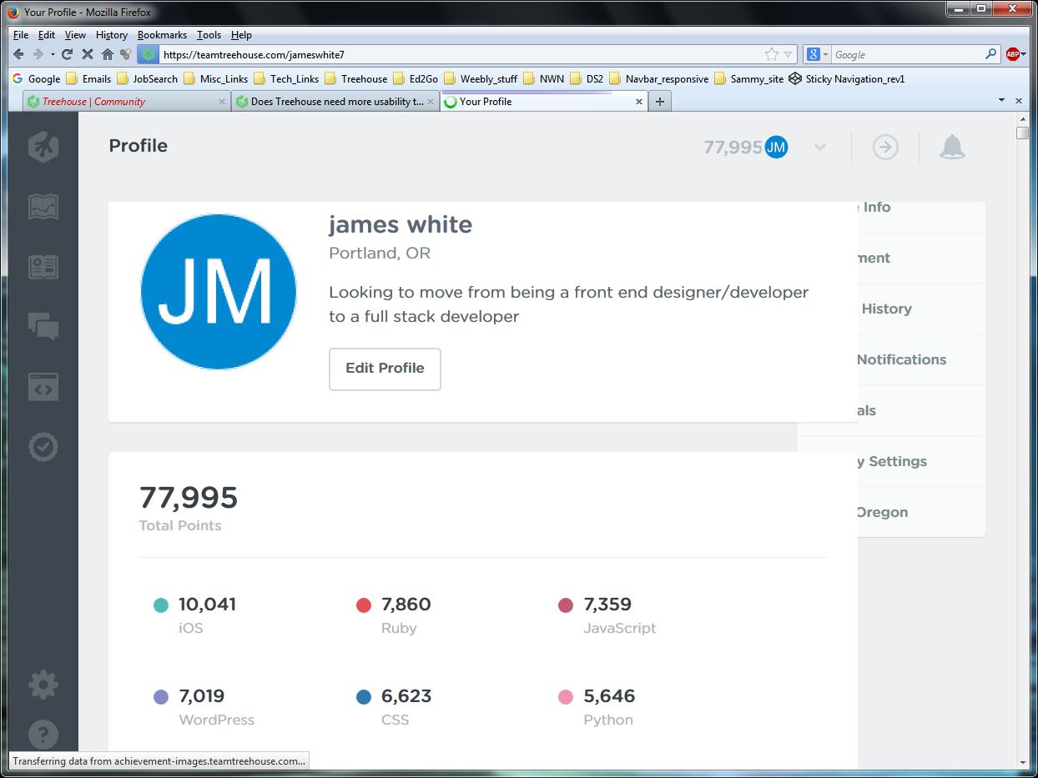Open the Community chat bubbles icon
1038x778 pixels.
[43, 326]
